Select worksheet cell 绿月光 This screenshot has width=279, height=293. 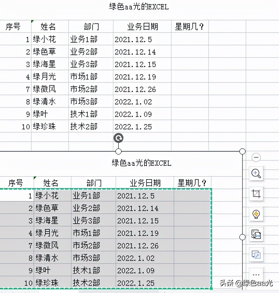50,76
